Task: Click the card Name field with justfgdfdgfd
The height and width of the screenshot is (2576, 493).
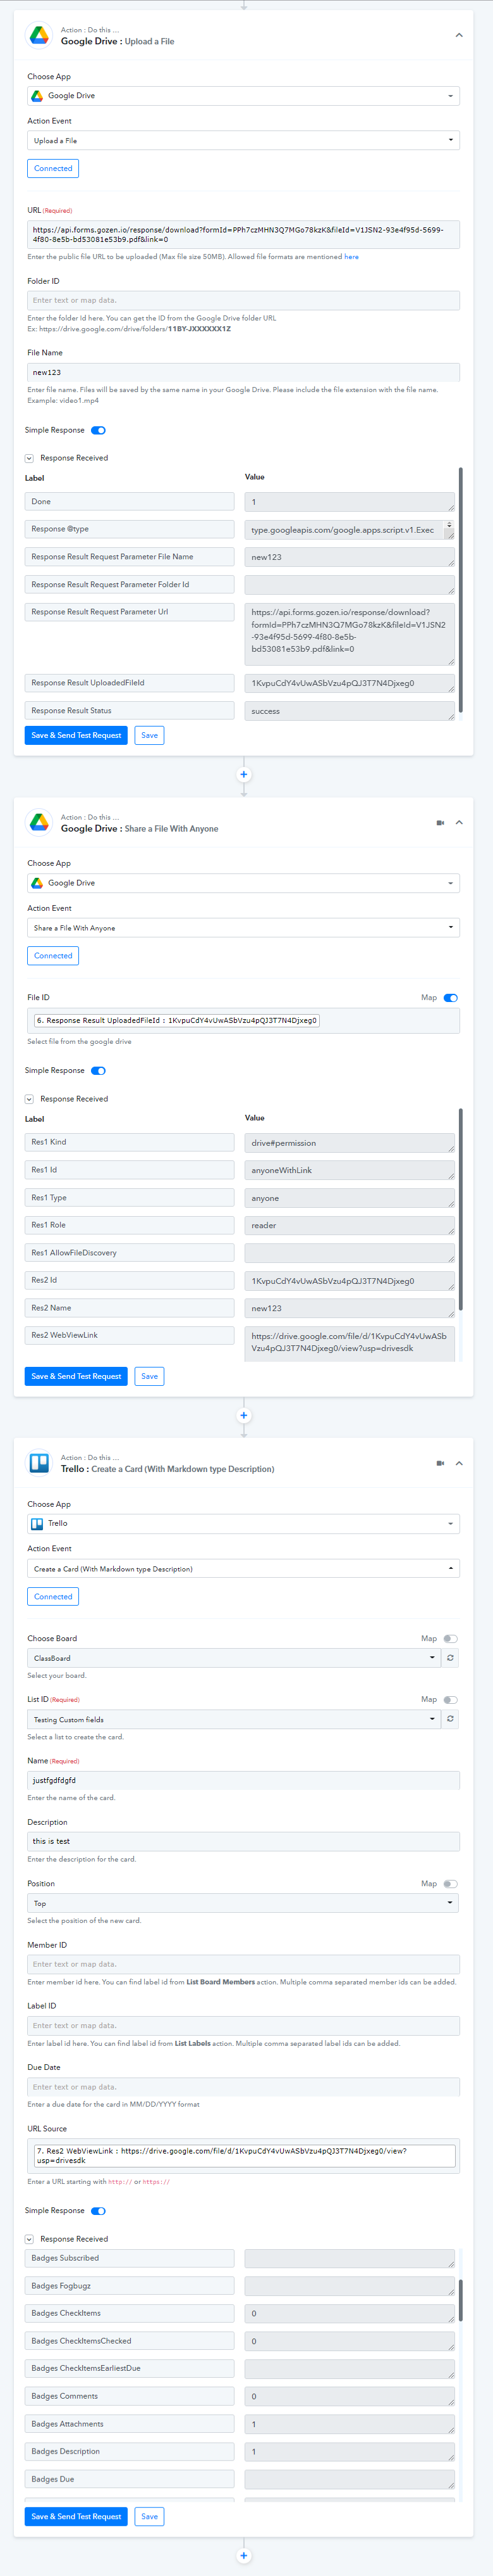Action: click(243, 1780)
